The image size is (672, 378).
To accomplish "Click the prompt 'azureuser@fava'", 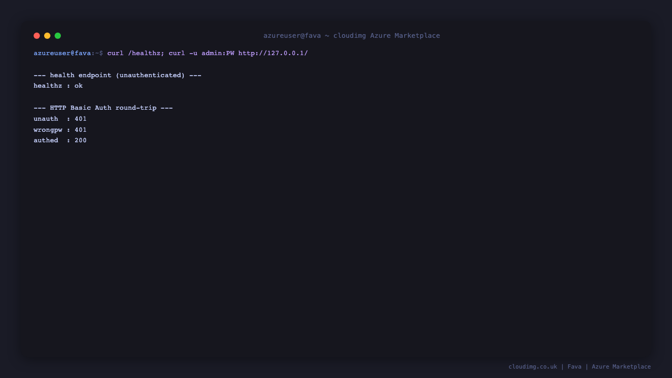I will 62,53.
